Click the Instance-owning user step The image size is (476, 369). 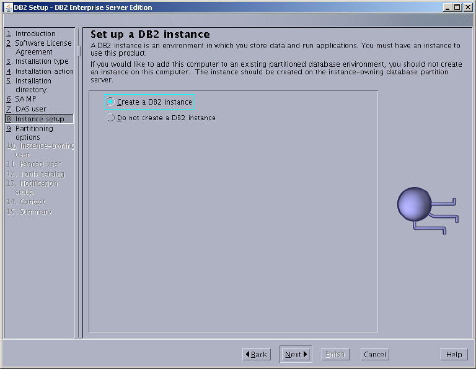pos(40,150)
